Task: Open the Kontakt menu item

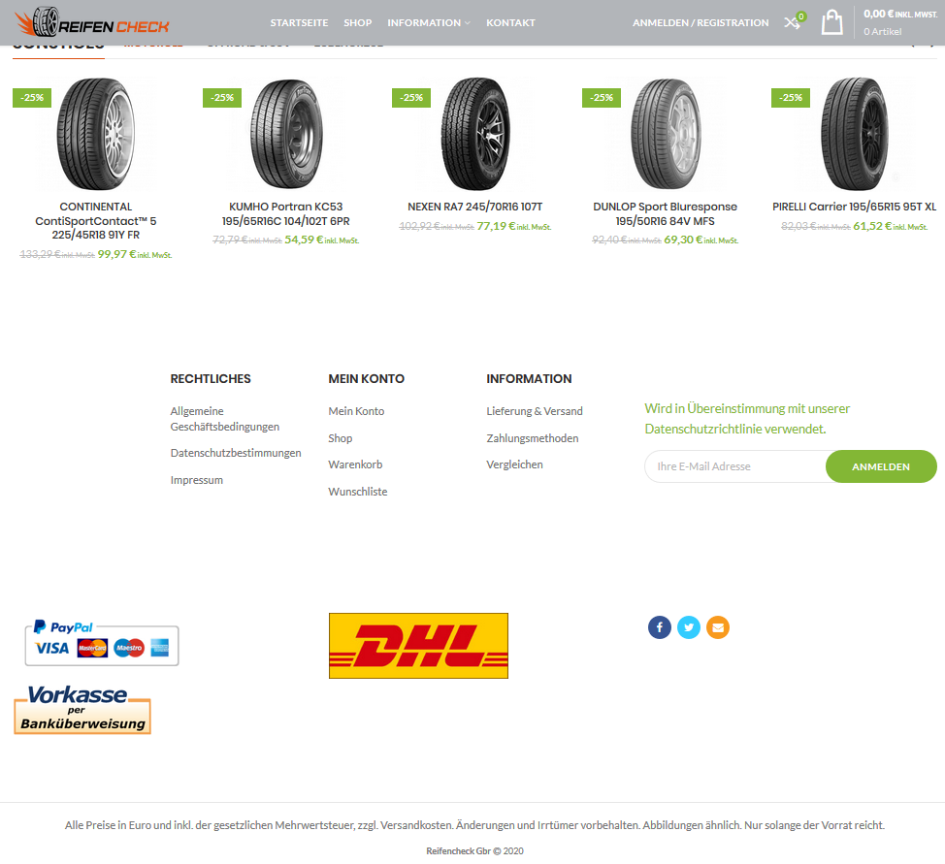Action: click(510, 23)
